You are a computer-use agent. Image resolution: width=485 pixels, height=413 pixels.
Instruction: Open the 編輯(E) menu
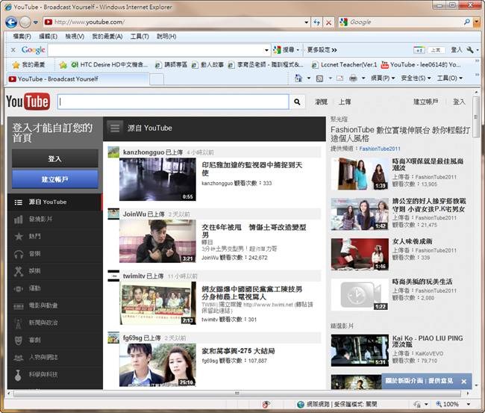(x=48, y=37)
